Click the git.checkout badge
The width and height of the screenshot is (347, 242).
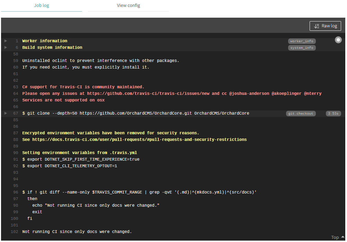pos(301,114)
